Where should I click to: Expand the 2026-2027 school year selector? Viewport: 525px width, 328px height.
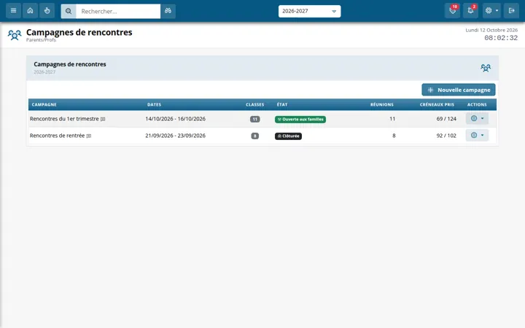coord(309,11)
